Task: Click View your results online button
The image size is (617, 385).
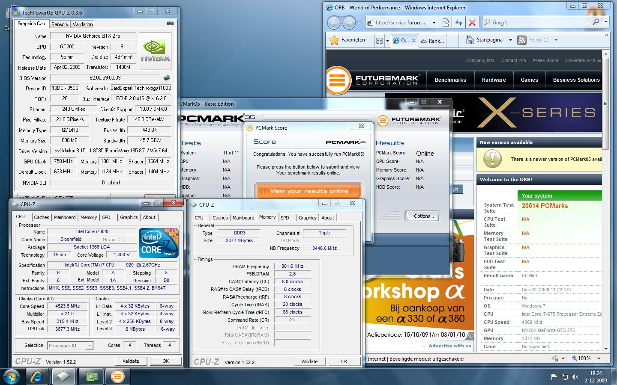Action: click(308, 191)
